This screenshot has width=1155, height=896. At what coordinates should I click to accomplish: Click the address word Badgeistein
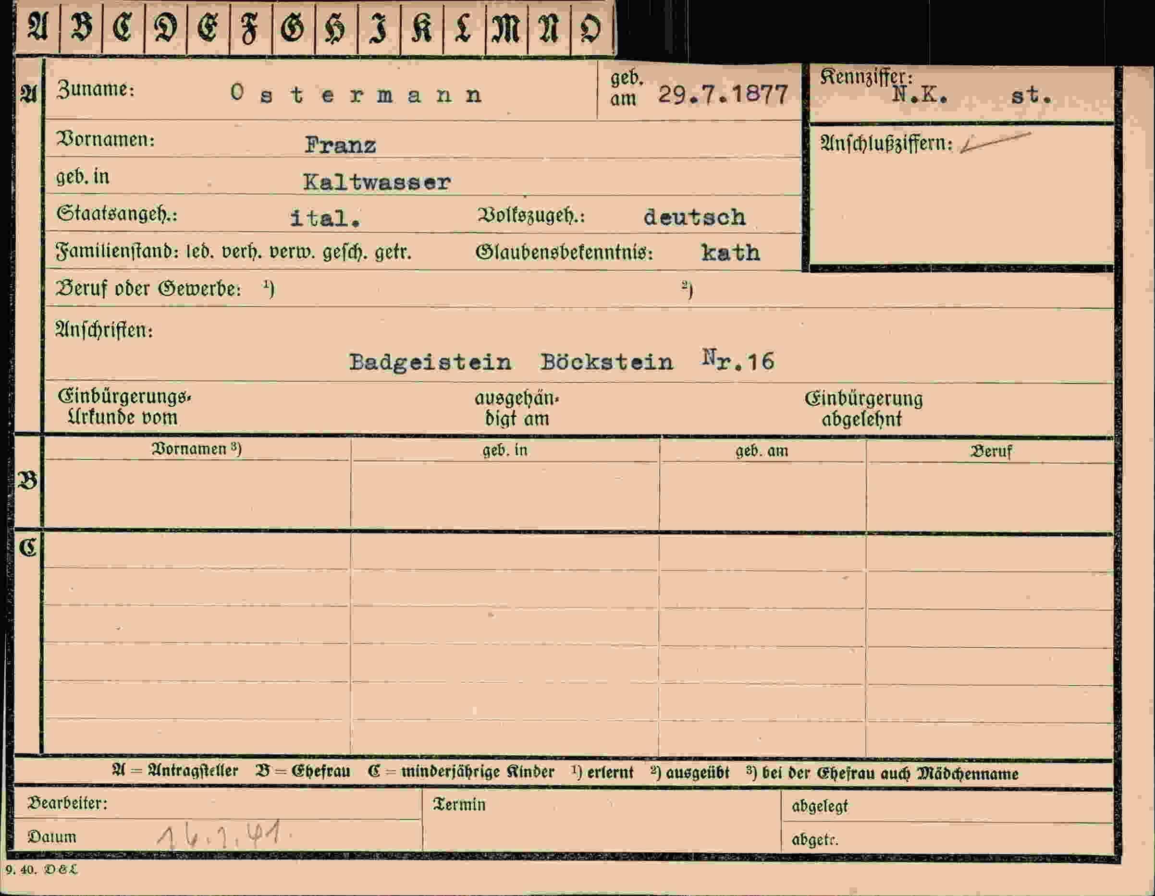430,363
